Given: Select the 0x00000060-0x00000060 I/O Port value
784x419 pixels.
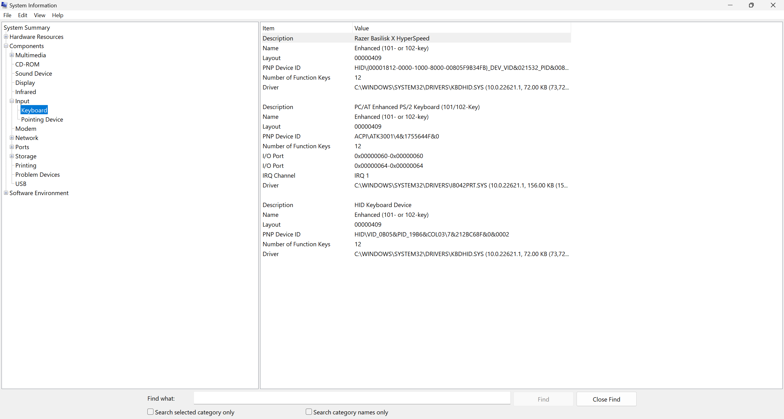Looking at the screenshot, I should pos(388,156).
